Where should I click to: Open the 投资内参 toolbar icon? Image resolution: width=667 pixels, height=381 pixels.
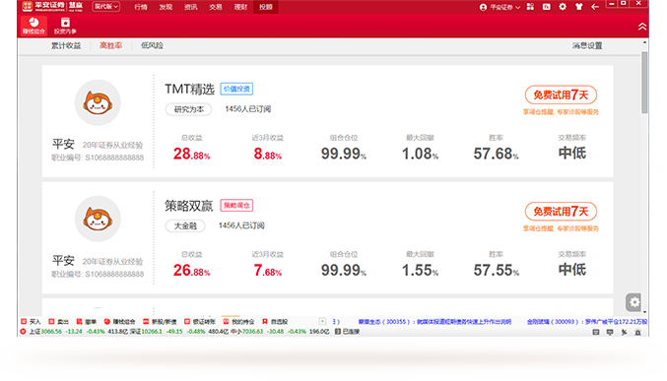click(65, 26)
